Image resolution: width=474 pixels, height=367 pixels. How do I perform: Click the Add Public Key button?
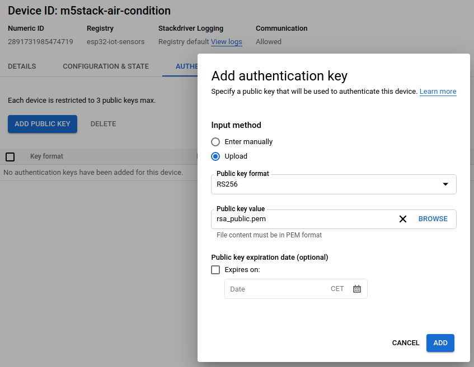coord(43,124)
